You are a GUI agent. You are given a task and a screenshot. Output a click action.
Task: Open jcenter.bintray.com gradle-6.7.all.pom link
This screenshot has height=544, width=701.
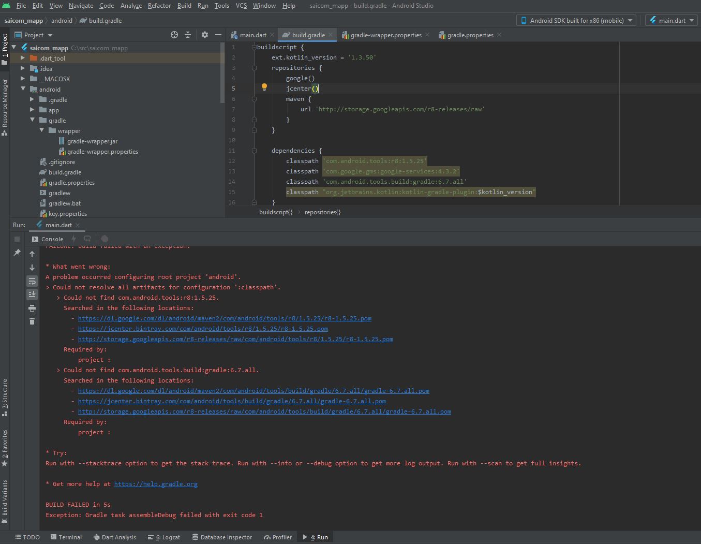point(232,401)
